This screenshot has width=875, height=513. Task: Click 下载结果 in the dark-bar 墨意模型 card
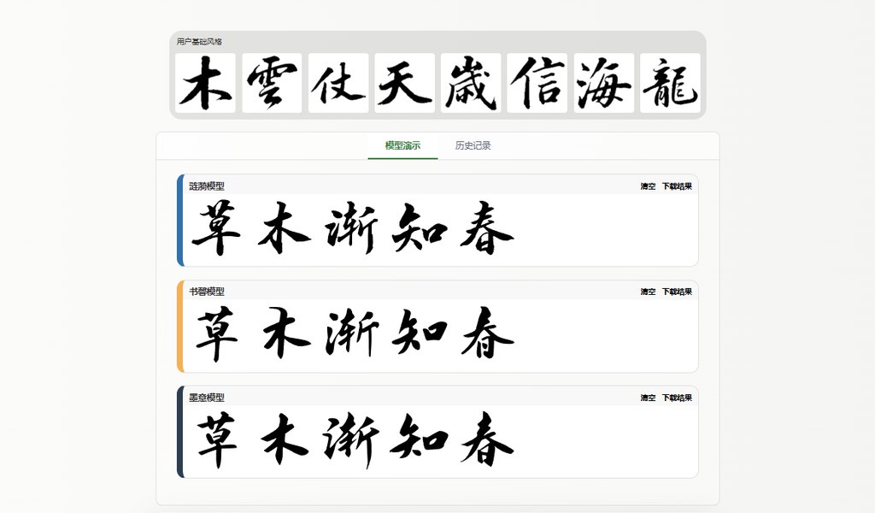(677, 398)
